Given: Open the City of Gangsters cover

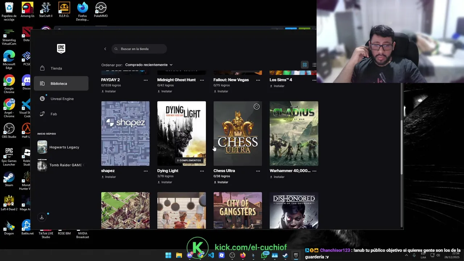Looking at the screenshot, I should tap(237, 211).
